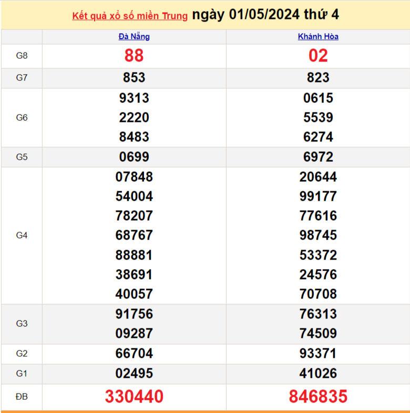
Task: Open the Khánh Hòa province link
Action: (318, 36)
